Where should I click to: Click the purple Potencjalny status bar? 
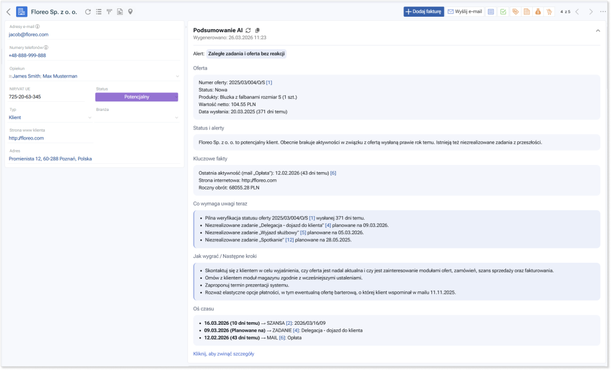tap(137, 97)
